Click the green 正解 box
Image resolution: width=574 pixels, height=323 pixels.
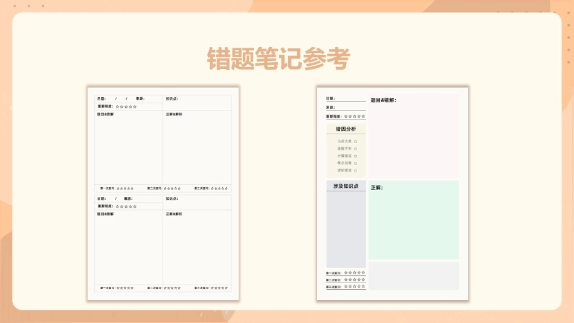tap(414, 220)
